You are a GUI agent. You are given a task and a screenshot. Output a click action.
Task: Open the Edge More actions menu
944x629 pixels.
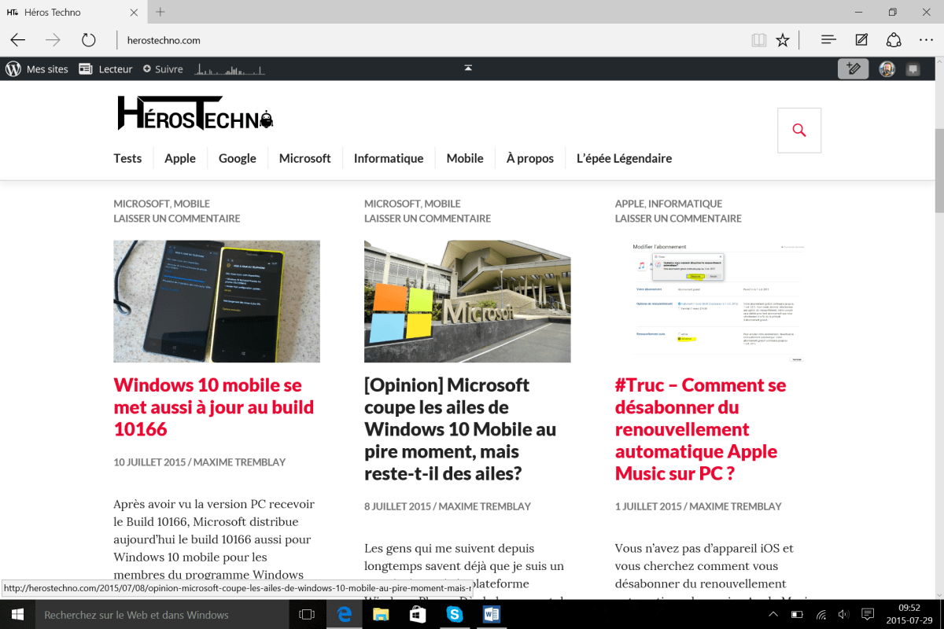(926, 40)
